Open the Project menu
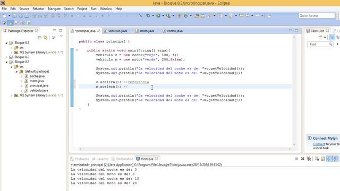 [x=82, y=8]
